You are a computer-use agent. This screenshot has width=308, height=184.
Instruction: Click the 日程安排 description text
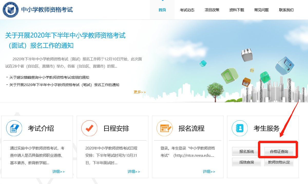111,155
